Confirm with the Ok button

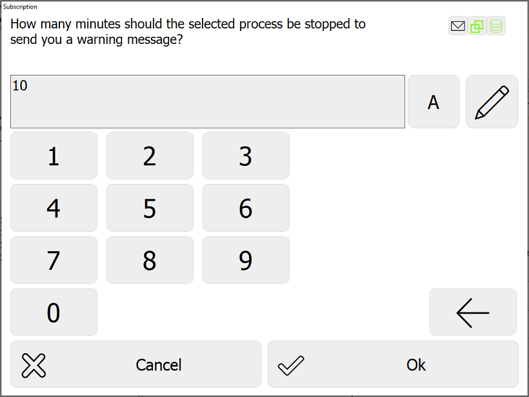pos(393,364)
